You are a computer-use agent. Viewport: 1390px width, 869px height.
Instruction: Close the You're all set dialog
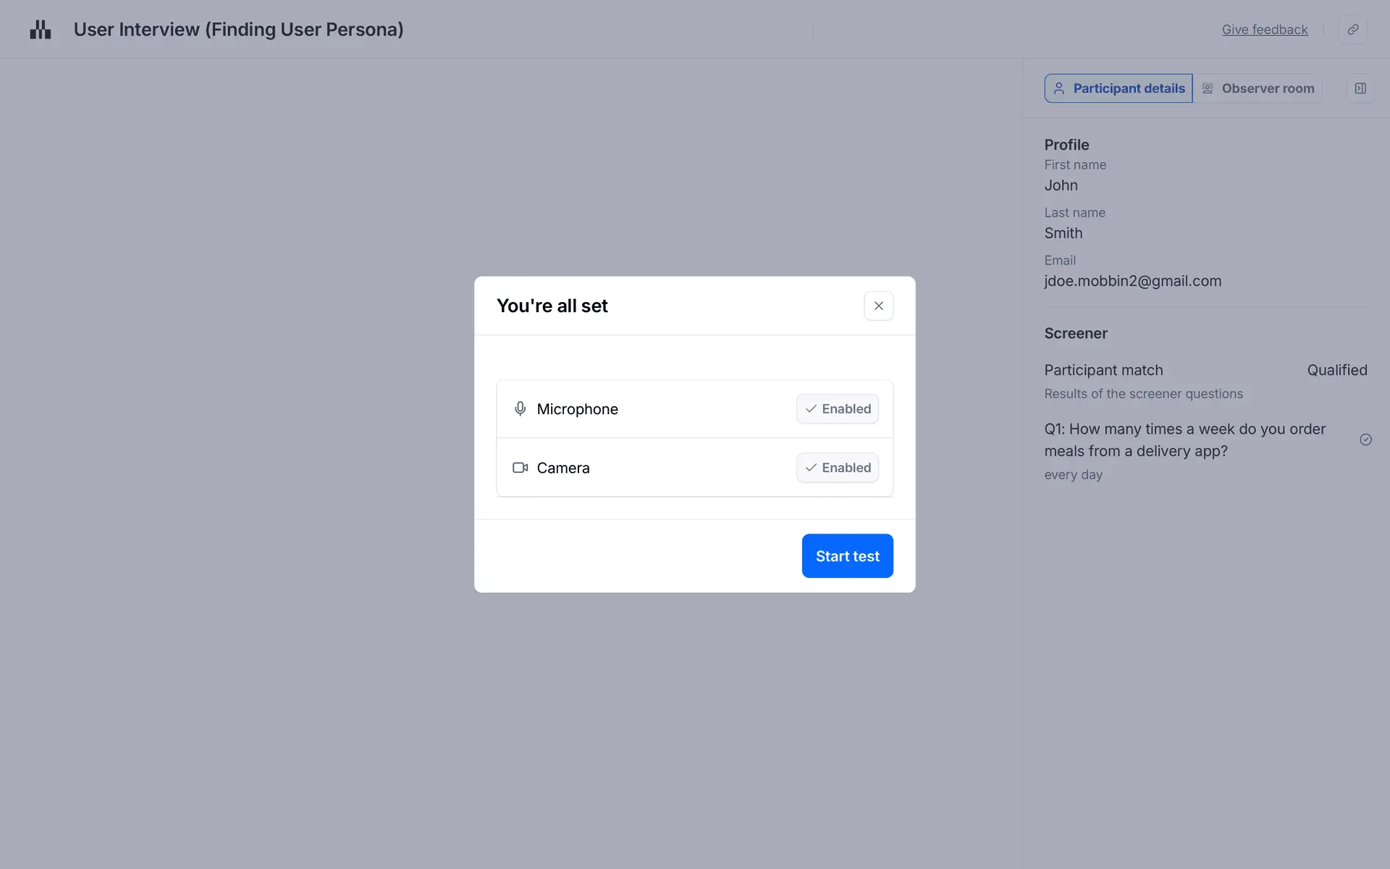coord(878,306)
